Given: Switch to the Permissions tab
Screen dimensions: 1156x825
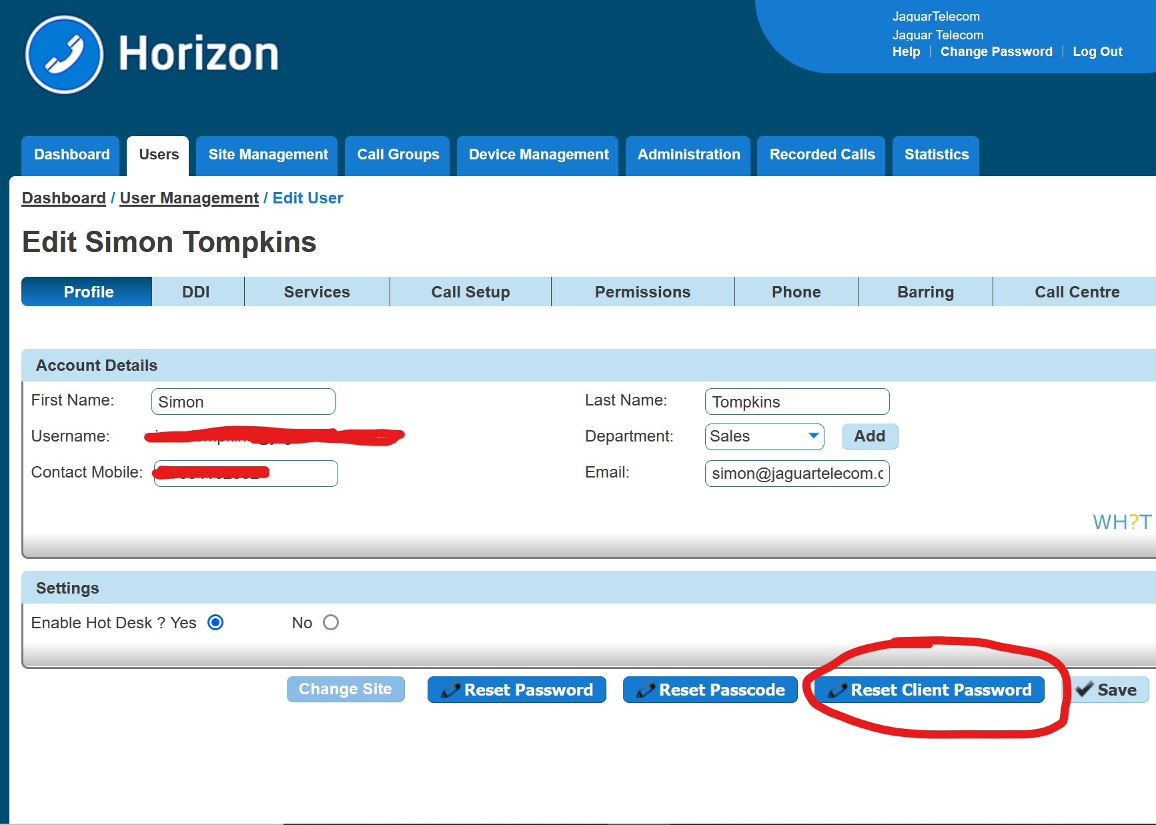Looking at the screenshot, I should [642, 291].
